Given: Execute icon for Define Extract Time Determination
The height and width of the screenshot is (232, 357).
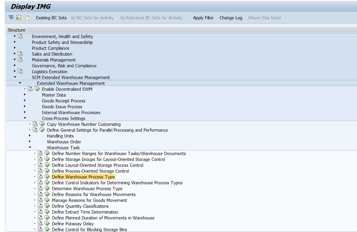Looking at the screenshot, I should click(x=47, y=212).
